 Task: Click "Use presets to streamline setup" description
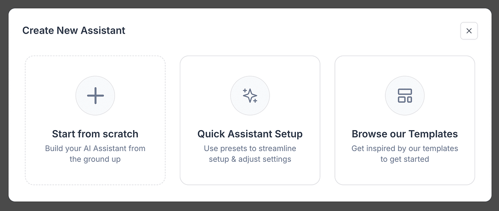[x=250, y=153]
